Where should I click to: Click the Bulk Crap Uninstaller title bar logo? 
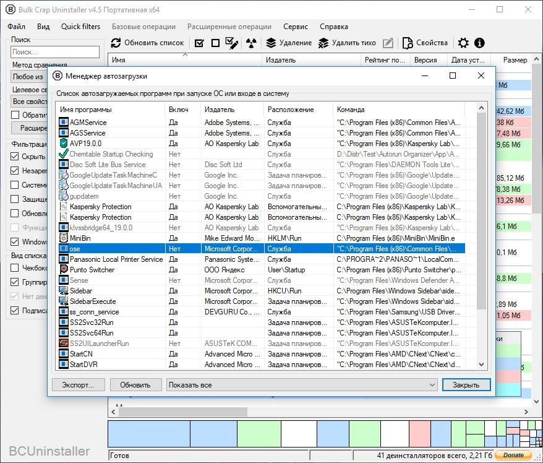click(x=11, y=10)
